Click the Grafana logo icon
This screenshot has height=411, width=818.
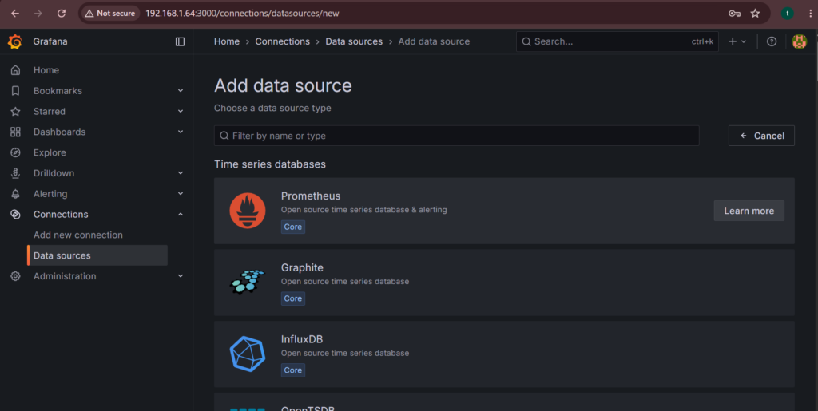click(x=15, y=41)
